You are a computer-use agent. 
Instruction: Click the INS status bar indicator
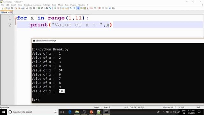point(198,107)
